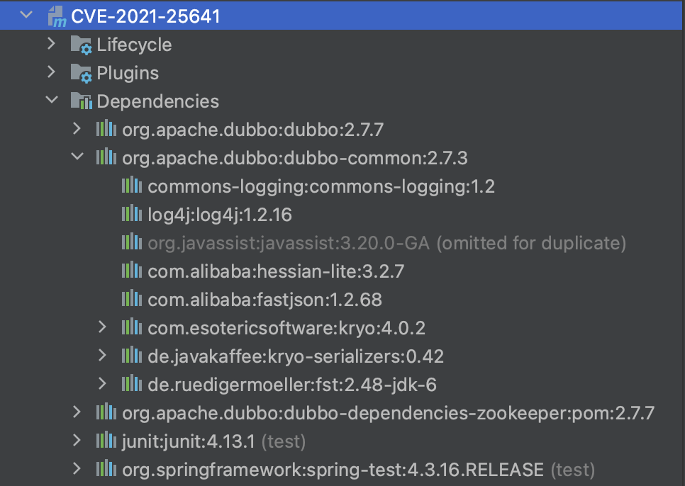Expand the Plugins node

[51, 72]
